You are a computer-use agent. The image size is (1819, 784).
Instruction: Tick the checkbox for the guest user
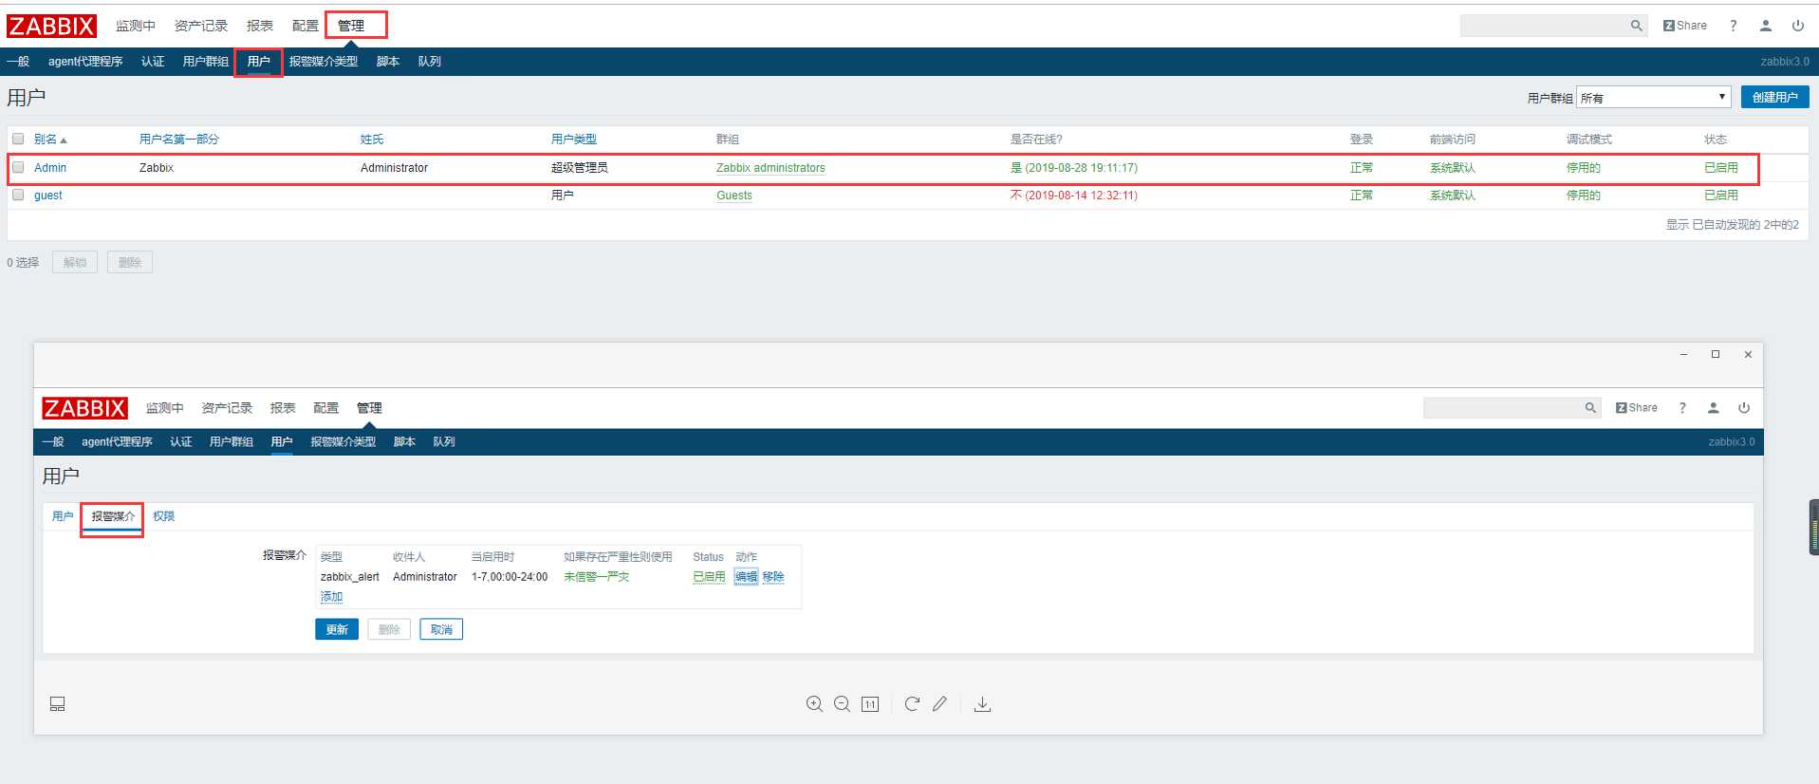(18, 195)
